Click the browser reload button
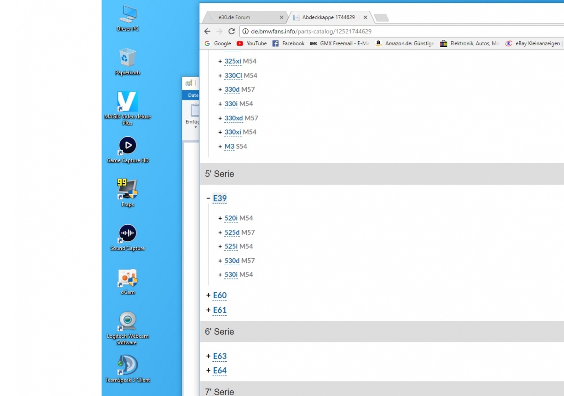 click(231, 32)
